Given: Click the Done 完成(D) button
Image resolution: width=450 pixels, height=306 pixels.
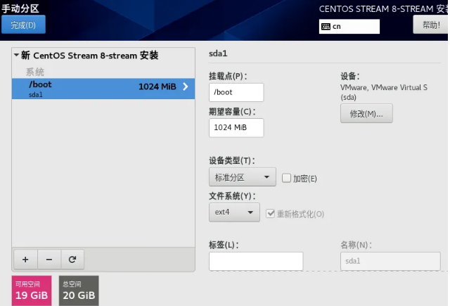Looking at the screenshot, I should [x=23, y=25].
